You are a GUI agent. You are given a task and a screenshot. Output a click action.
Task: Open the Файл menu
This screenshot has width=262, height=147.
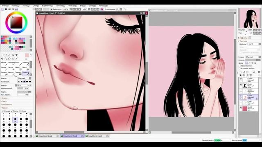pyautogui.click(x=5, y=6)
